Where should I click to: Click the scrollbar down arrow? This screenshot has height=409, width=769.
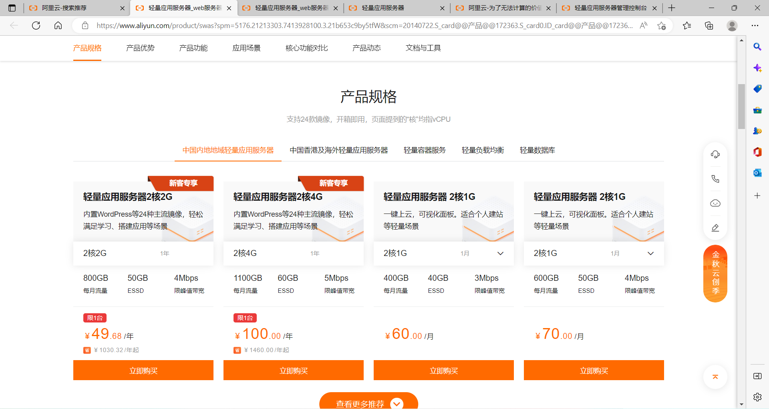point(741,404)
